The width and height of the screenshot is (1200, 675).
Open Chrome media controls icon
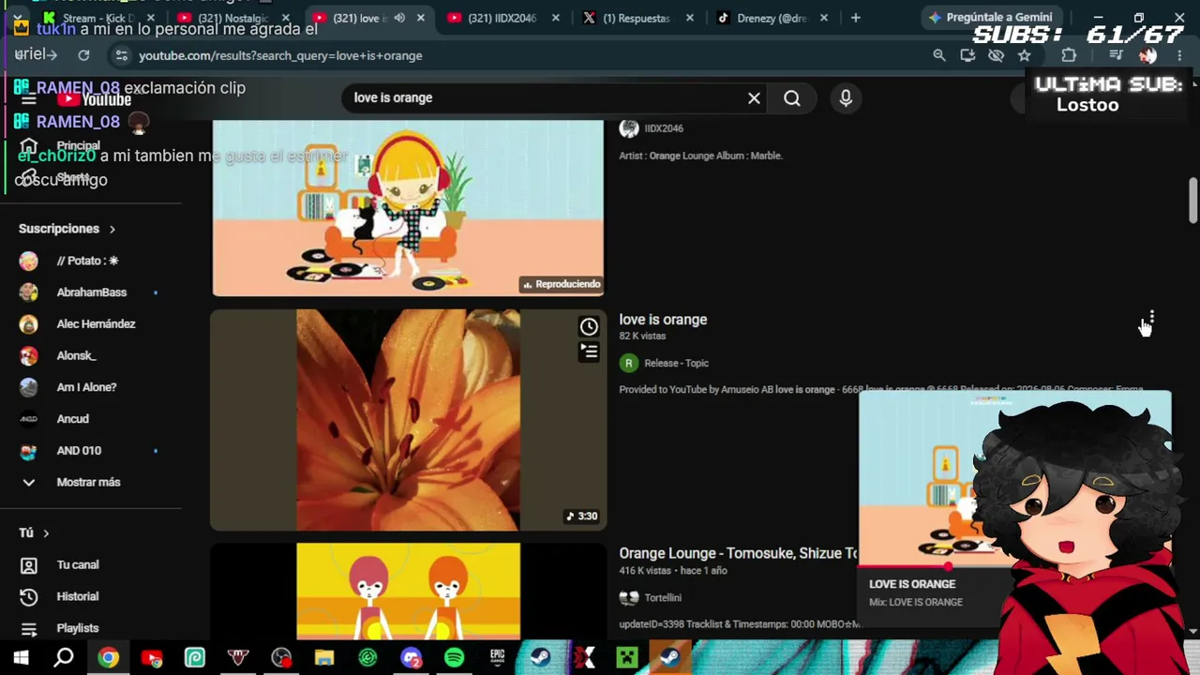click(x=1116, y=55)
